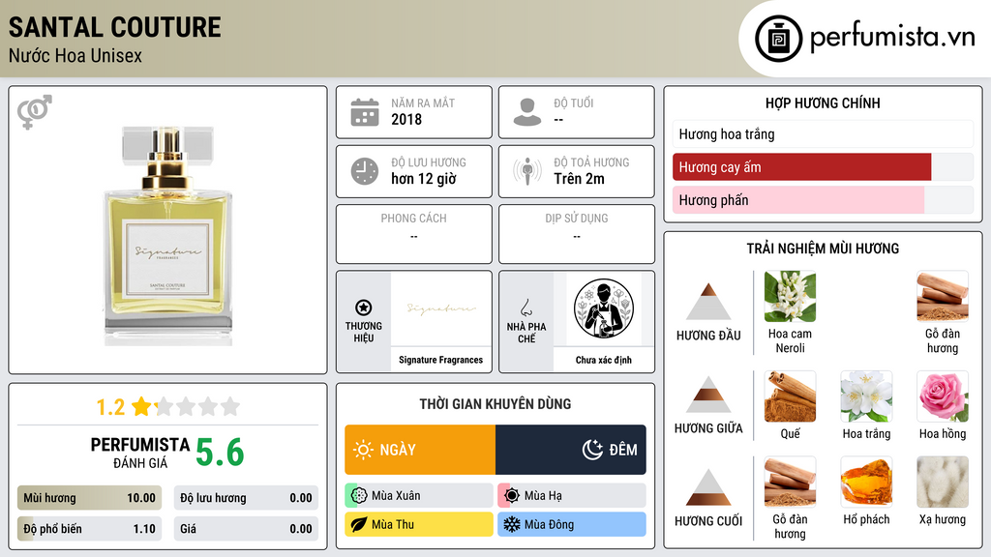Choose the Mùa Xuân season bar

click(419, 496)
